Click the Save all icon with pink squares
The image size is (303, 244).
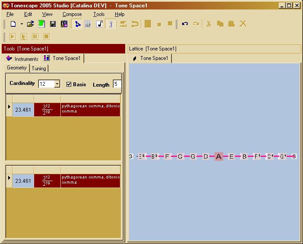pos(64,24)
